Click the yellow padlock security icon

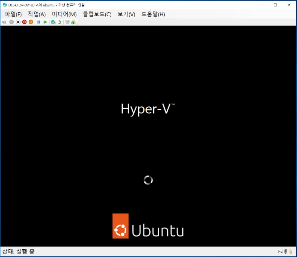click(291, 251)
